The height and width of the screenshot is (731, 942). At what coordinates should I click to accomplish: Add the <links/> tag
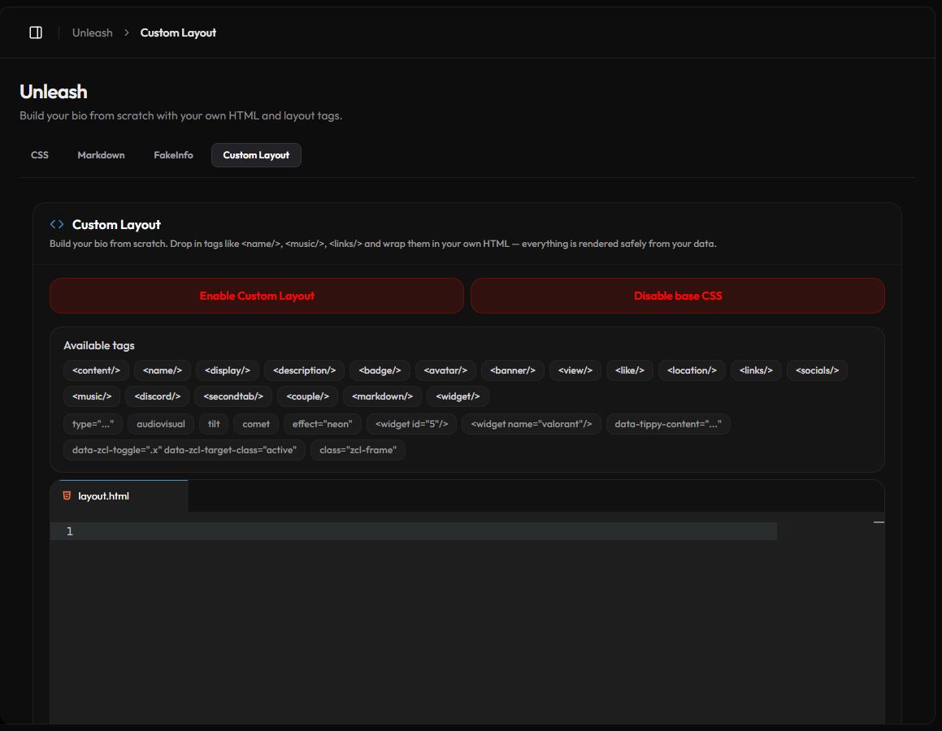coord(756,370)
